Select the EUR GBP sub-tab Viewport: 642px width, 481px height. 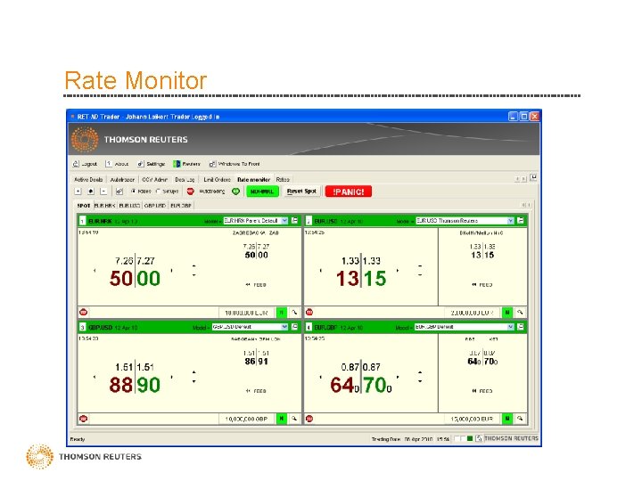coord(181,206)
